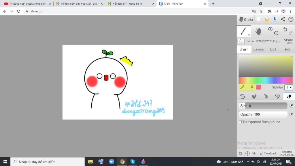This screenshot has height=166, width=295.
Task: Open the File tab
Action: (288, 49)
